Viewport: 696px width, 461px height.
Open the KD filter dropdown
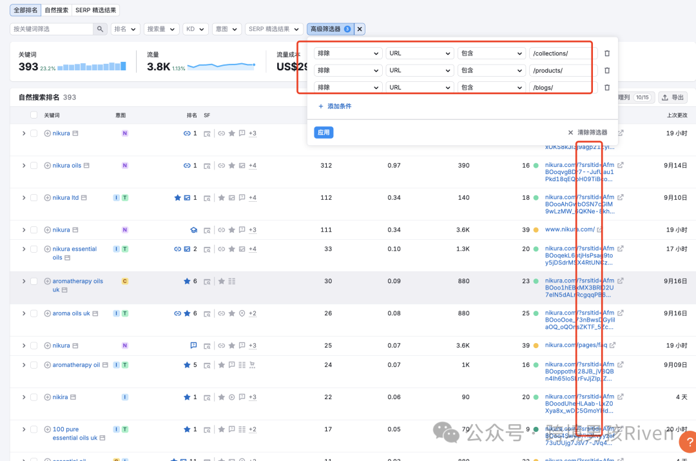click(196, 29)
